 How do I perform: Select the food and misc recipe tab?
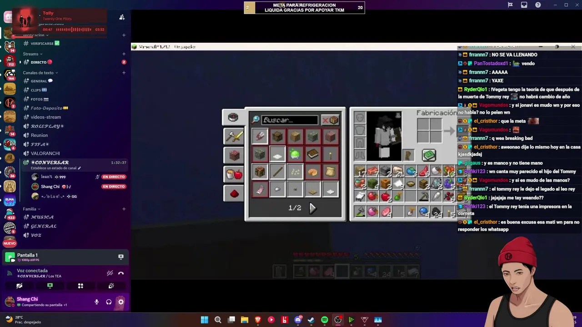pos(234,174)
